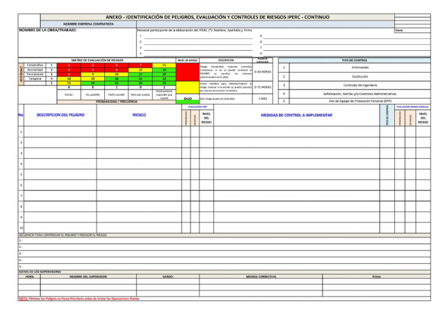Click 'Uso de Equipo de Protección Personal (EPP)'
Viewport: 448px width, 317px height.
pos(355,102)
